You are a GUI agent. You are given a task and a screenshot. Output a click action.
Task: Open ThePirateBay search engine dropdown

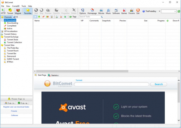pyautogui.click(x=159, y=11)
